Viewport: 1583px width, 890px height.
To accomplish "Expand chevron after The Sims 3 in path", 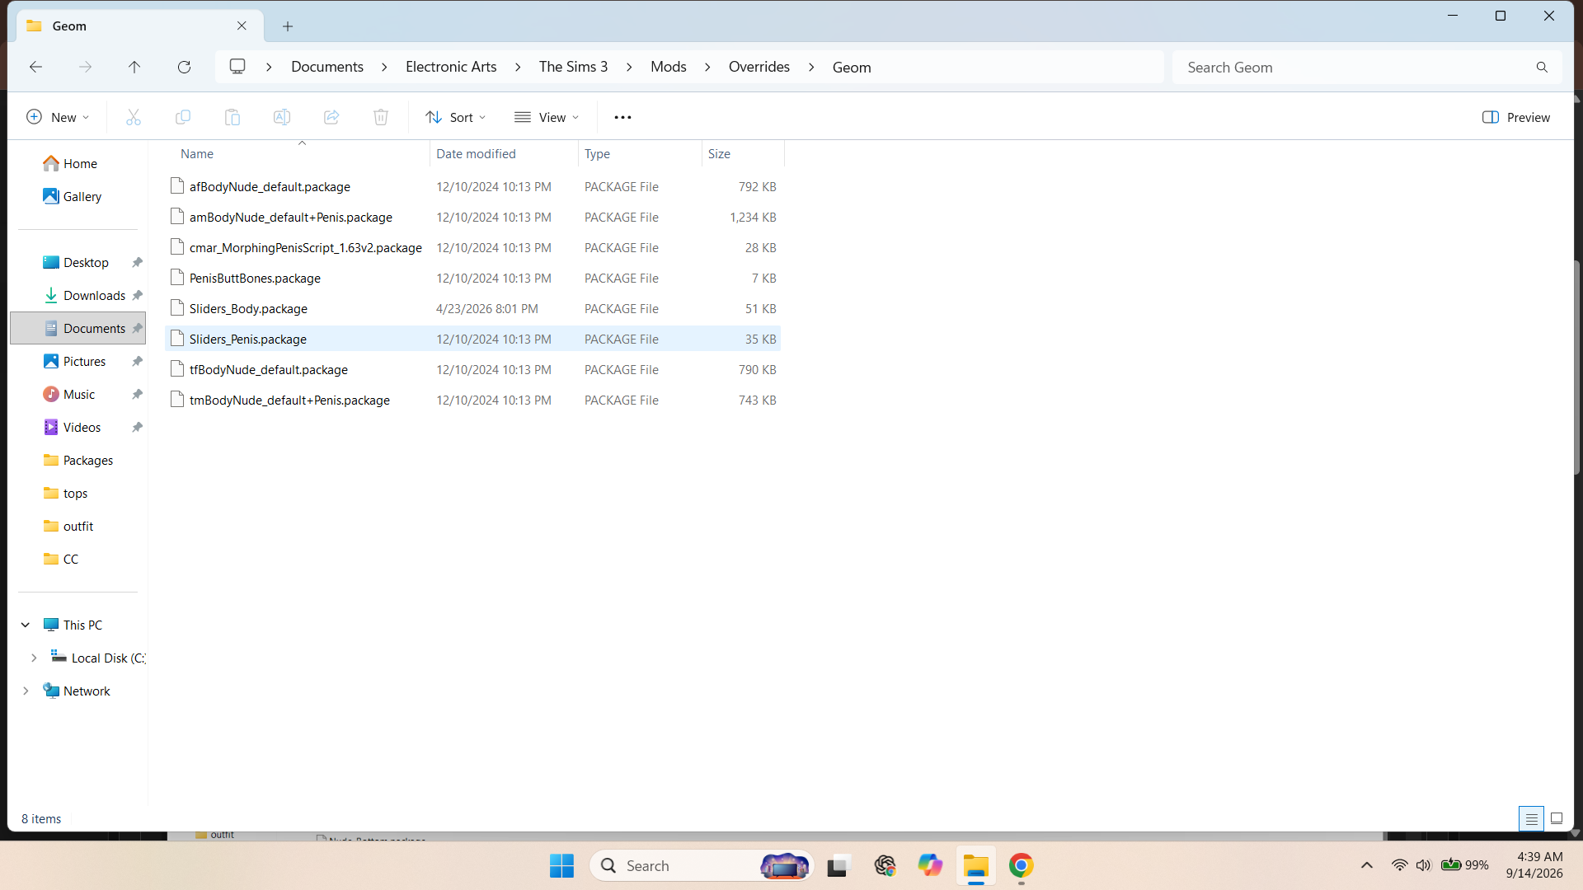I will click(629, 67).
